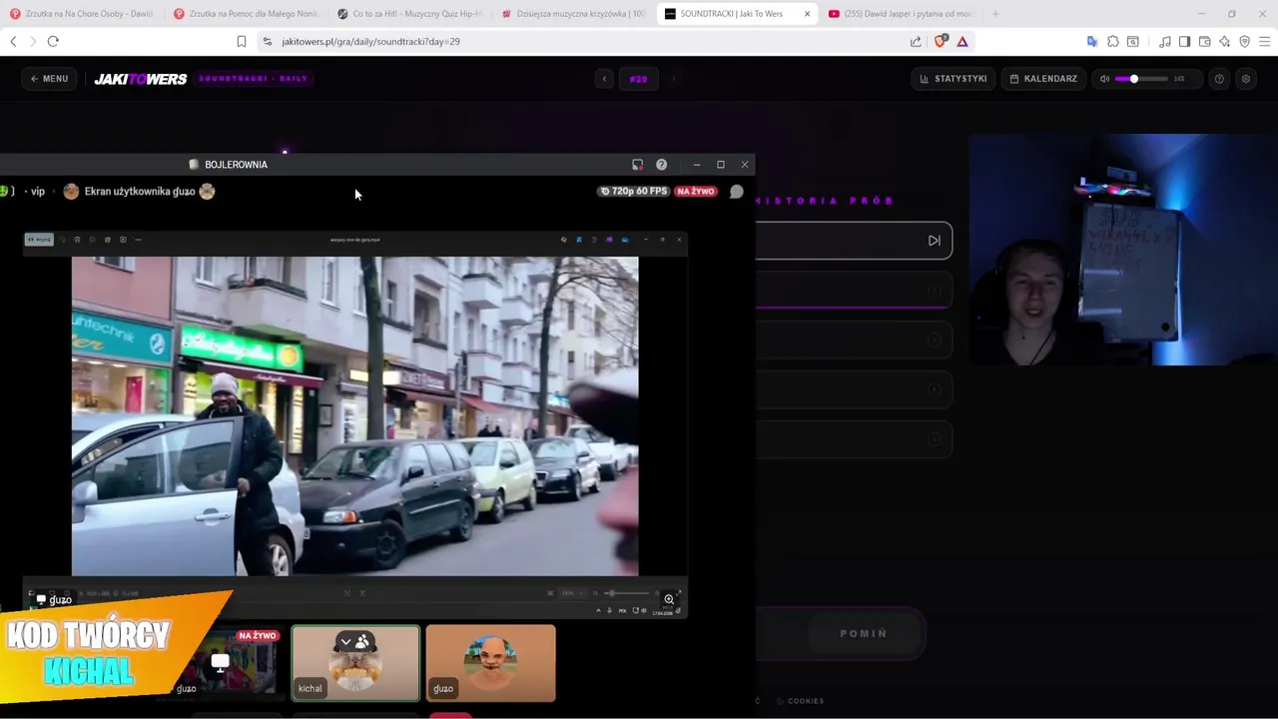
Task: Switch to the Co to za Hit! quiz tab
Action: click(x=410, y=14)
